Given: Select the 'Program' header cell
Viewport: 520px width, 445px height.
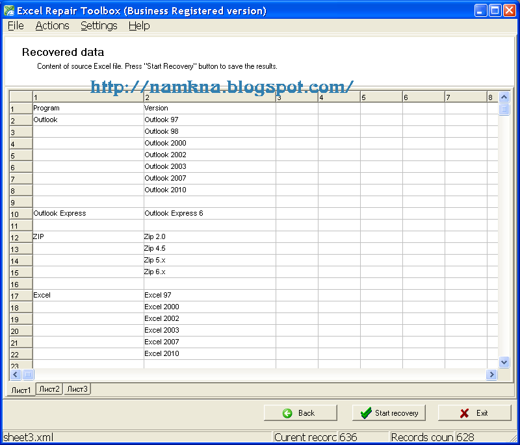Looking at the screenshot, I should coord(88,108).
